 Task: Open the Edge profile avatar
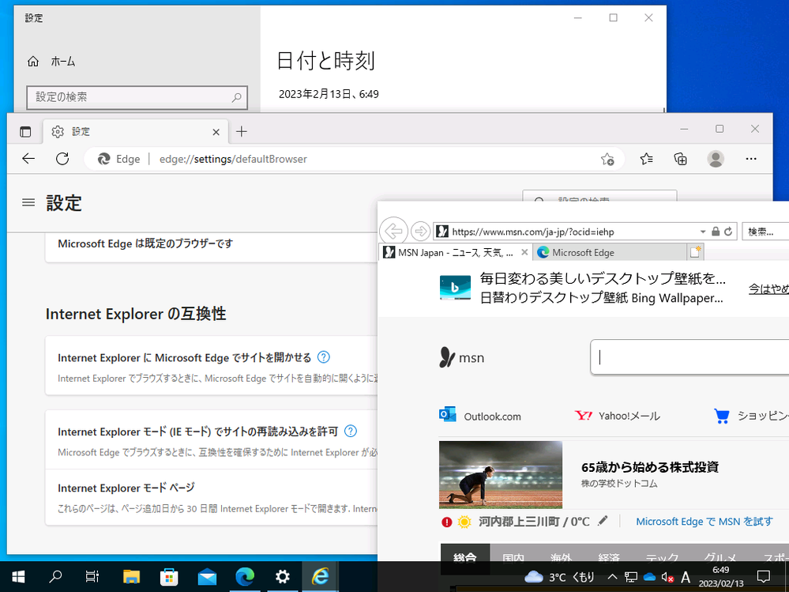pos(716,159)
